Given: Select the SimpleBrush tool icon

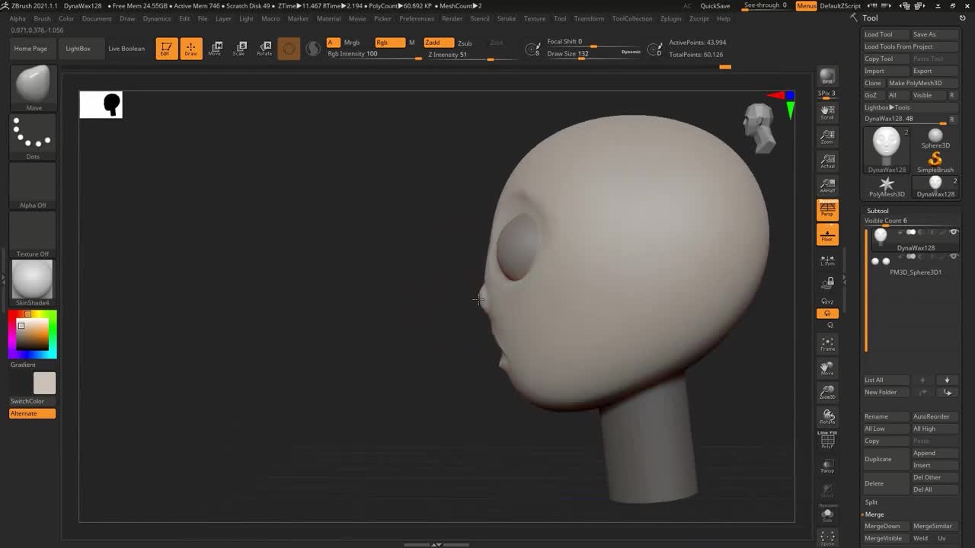Looking at the screenshot, I should pos(935,161).
